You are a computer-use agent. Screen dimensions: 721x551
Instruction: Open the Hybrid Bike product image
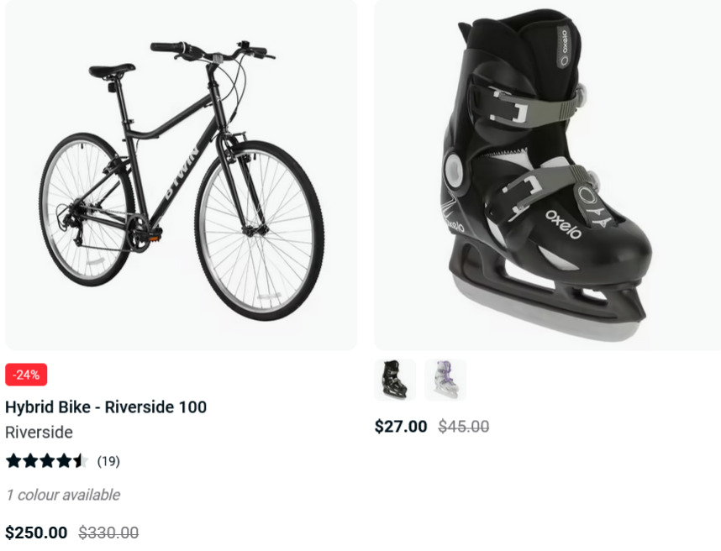181,175
